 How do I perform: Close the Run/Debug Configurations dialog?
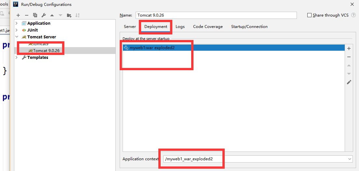pyautogui.click(x=352, y=4)
